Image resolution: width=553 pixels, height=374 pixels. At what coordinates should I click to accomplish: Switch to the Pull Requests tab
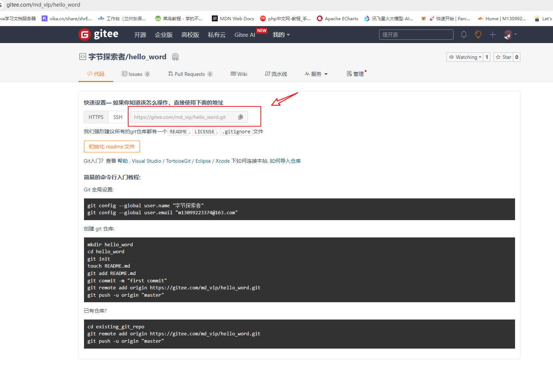pos(190,74)
